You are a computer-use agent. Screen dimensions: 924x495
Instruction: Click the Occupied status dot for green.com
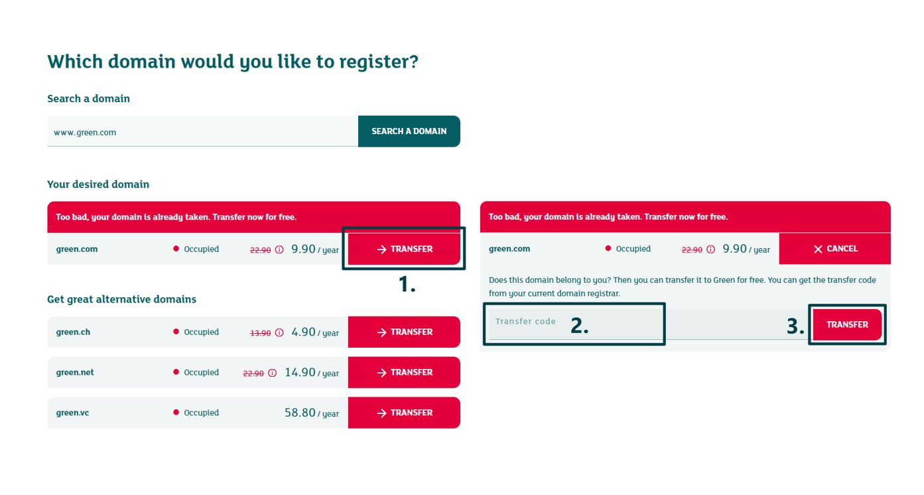(175, 249)
